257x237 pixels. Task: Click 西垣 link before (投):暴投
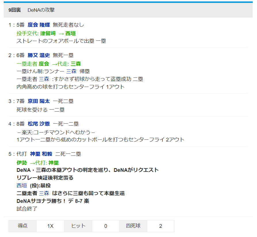[x=22, y=185]
